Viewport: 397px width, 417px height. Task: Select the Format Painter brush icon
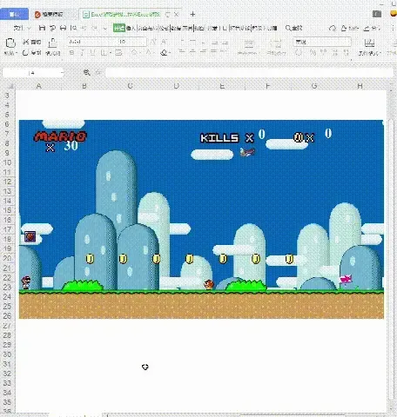[x=52, y=43]
